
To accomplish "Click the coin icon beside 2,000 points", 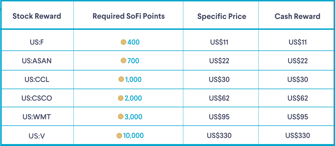I will pos(121,98).
